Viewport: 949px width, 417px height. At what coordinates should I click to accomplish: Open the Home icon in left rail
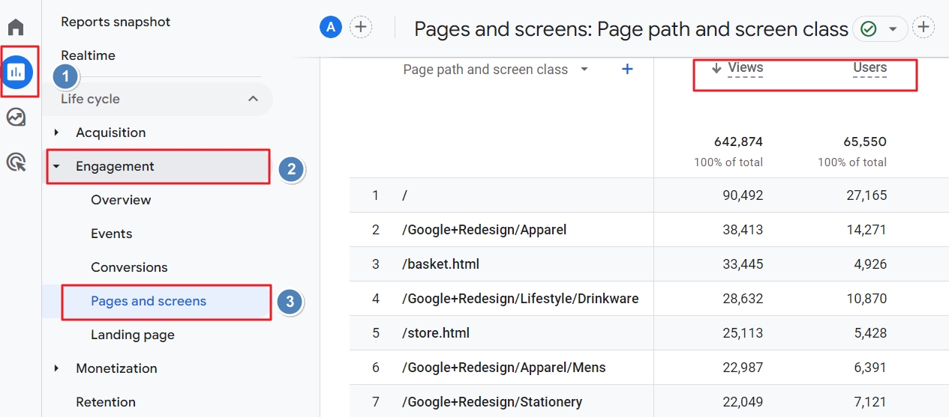(x=16, y=28)
